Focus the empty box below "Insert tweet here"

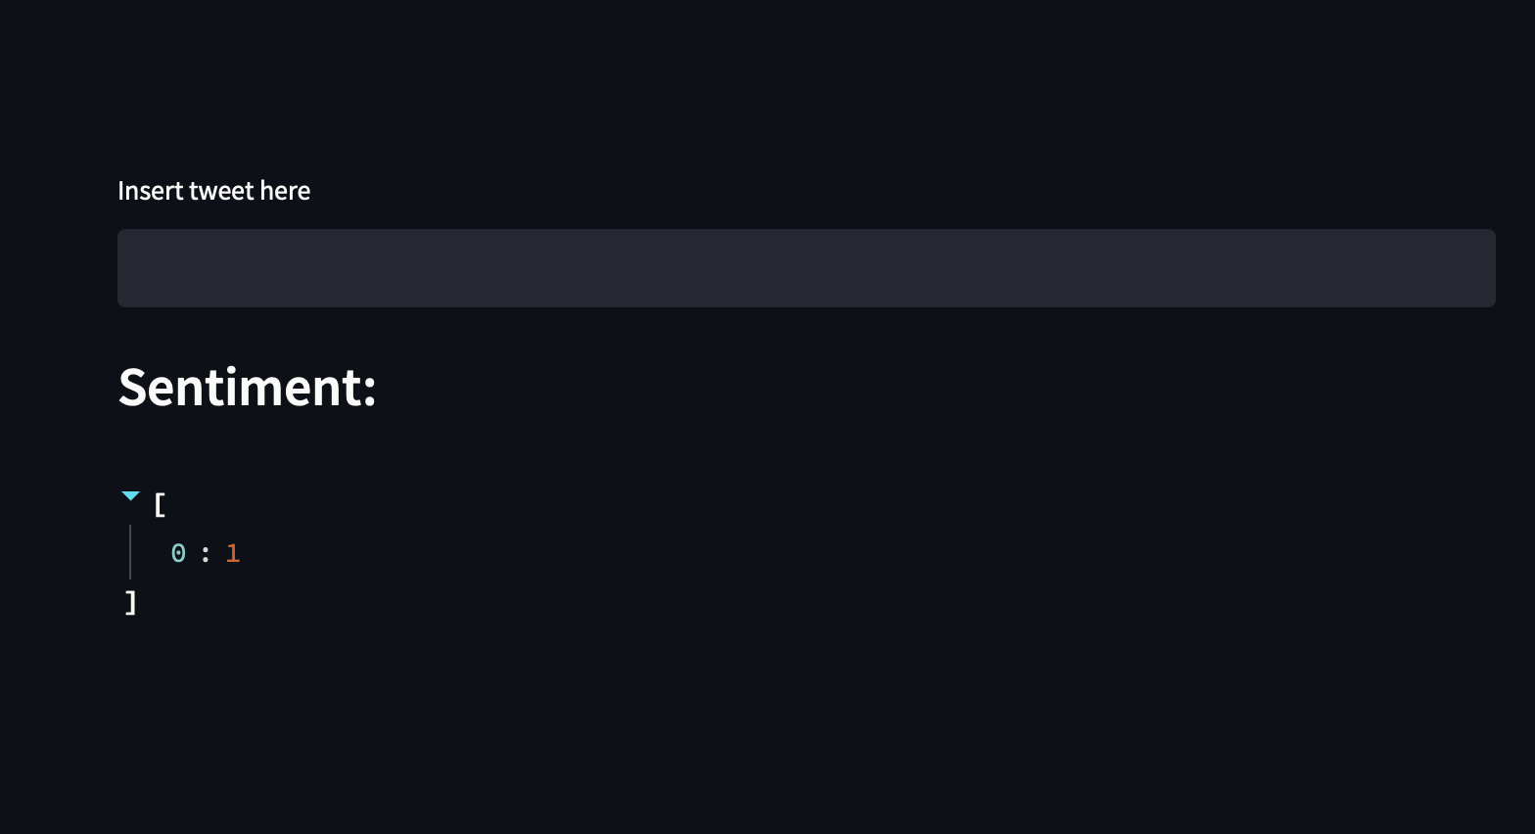pos(806,268)
